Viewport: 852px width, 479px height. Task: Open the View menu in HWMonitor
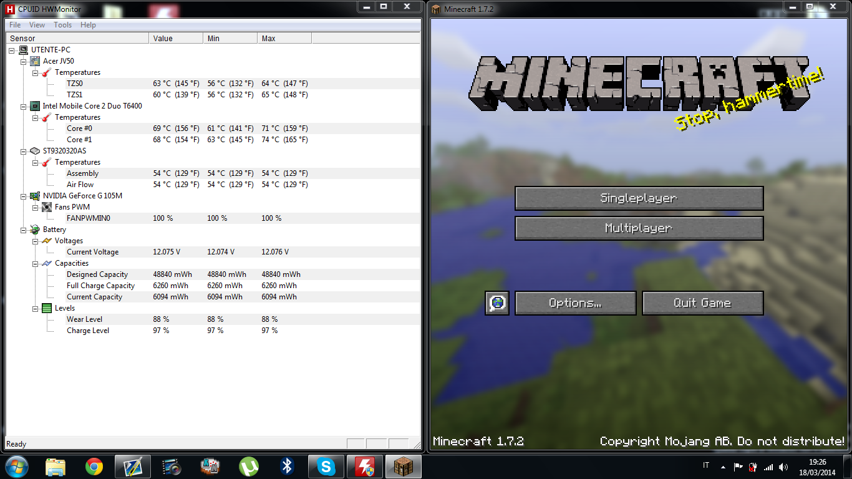[37, 25]
